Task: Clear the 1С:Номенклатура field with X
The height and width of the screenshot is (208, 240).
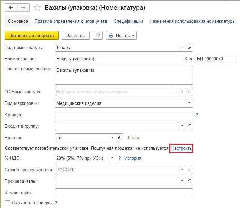Action: point(182,92)
